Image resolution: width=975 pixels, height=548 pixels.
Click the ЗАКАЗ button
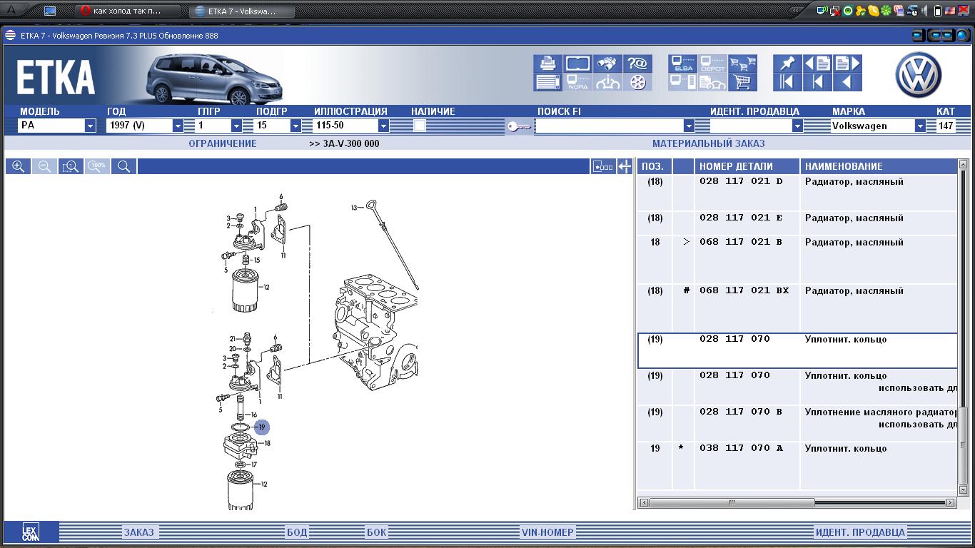(139, 532)
